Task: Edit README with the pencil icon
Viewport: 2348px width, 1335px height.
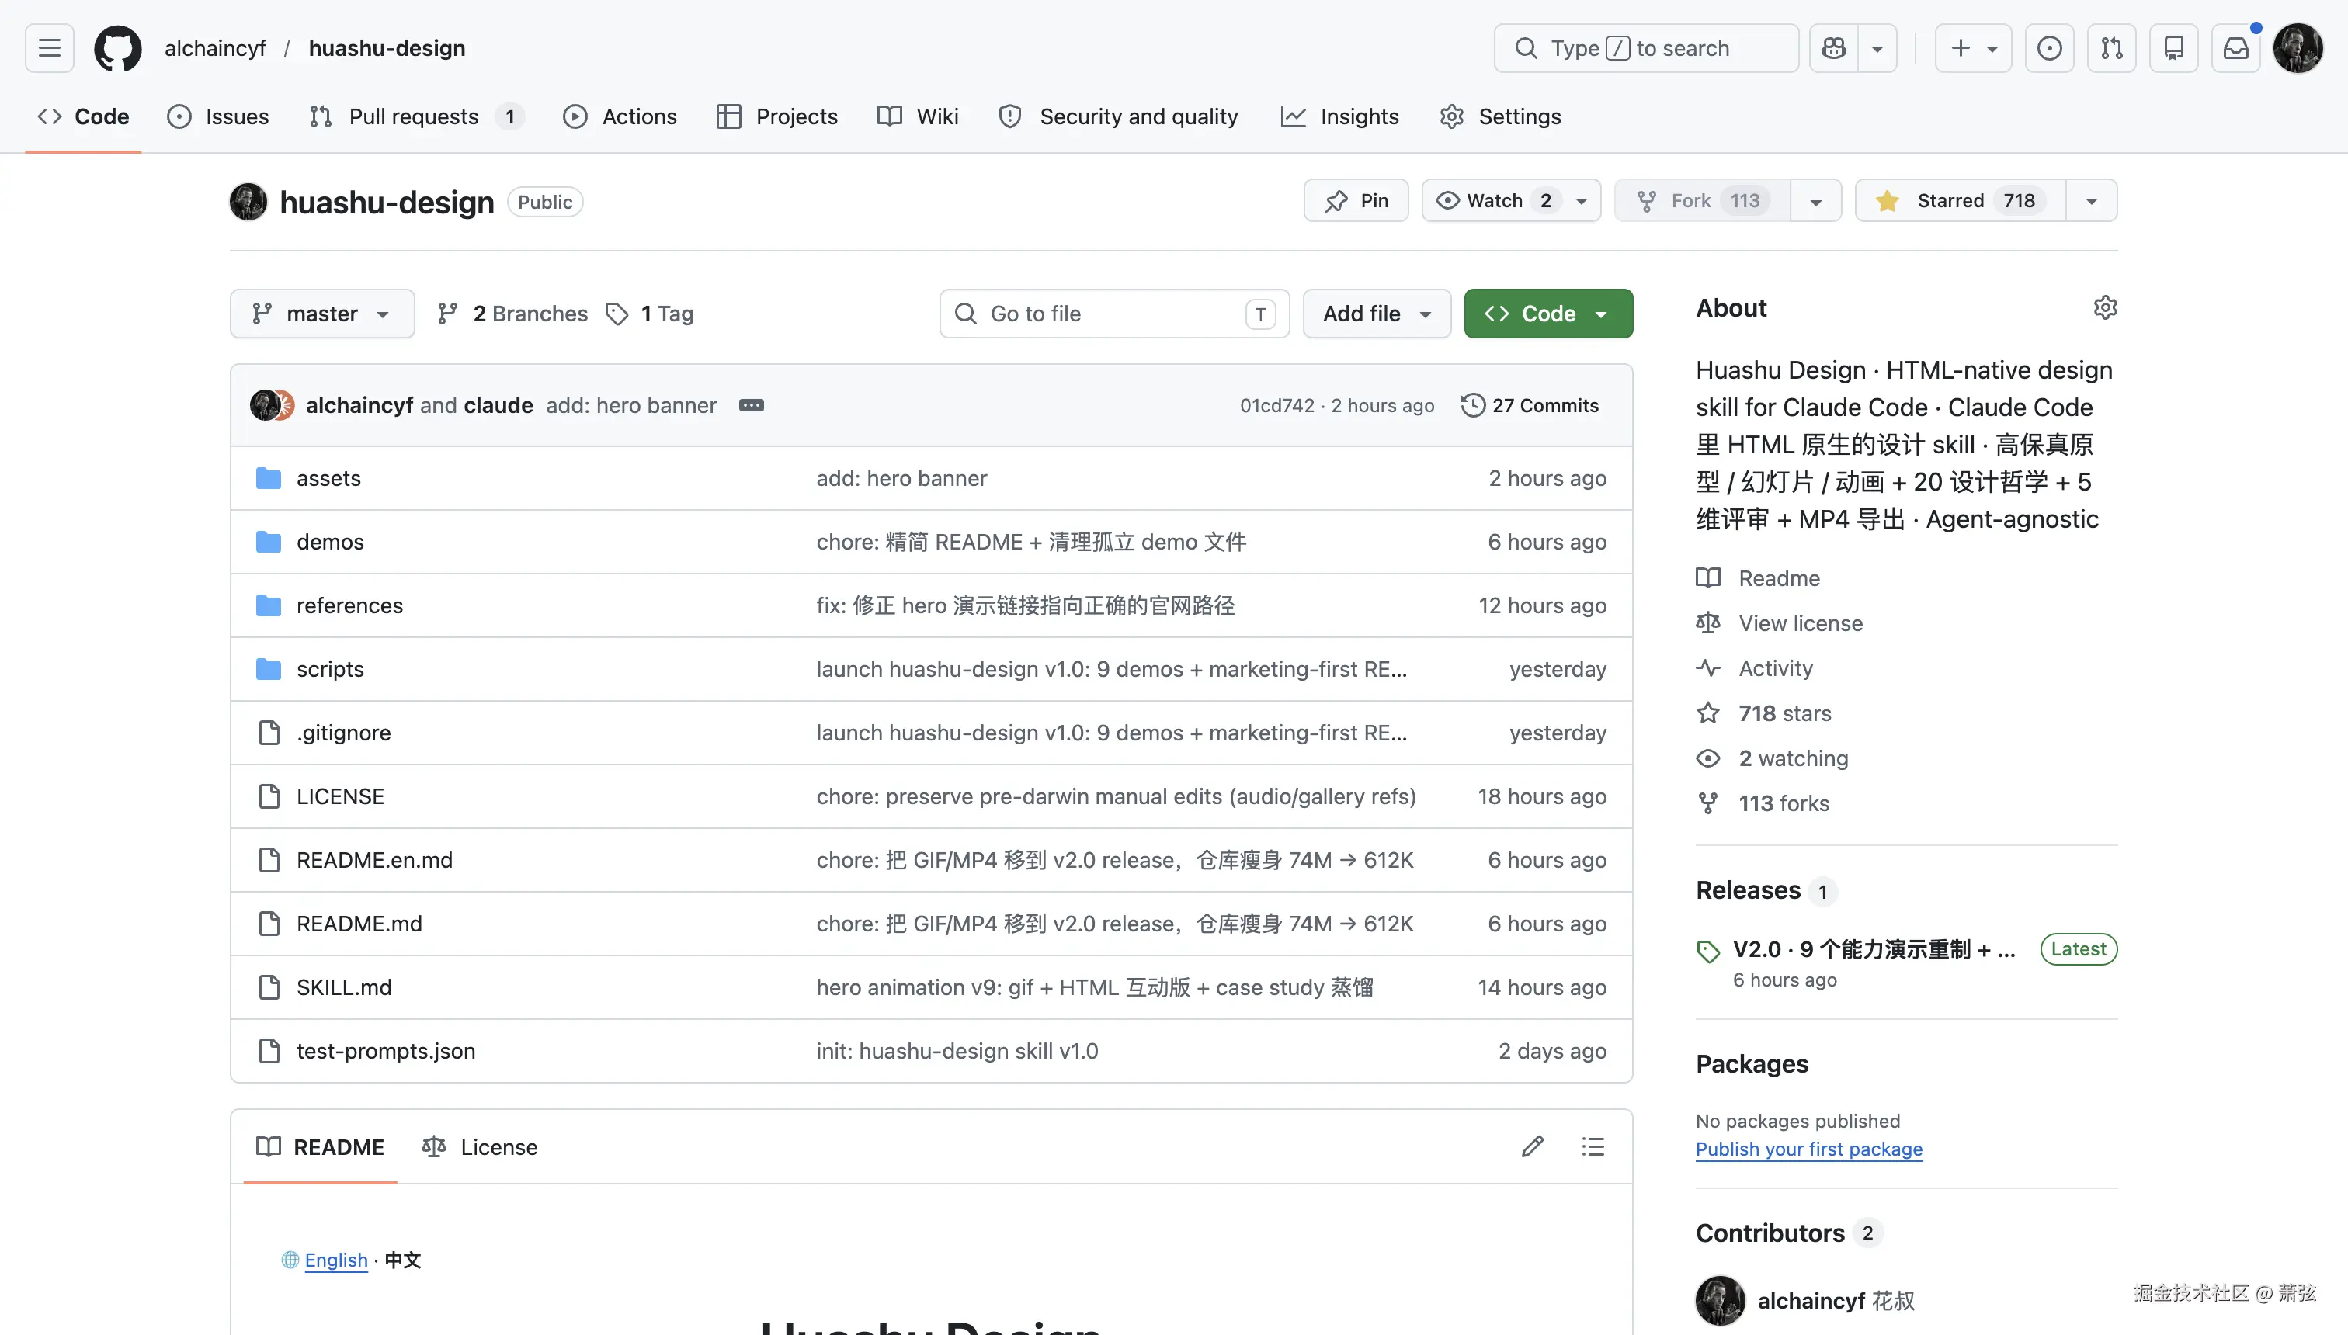Action: (1532, 1146)
